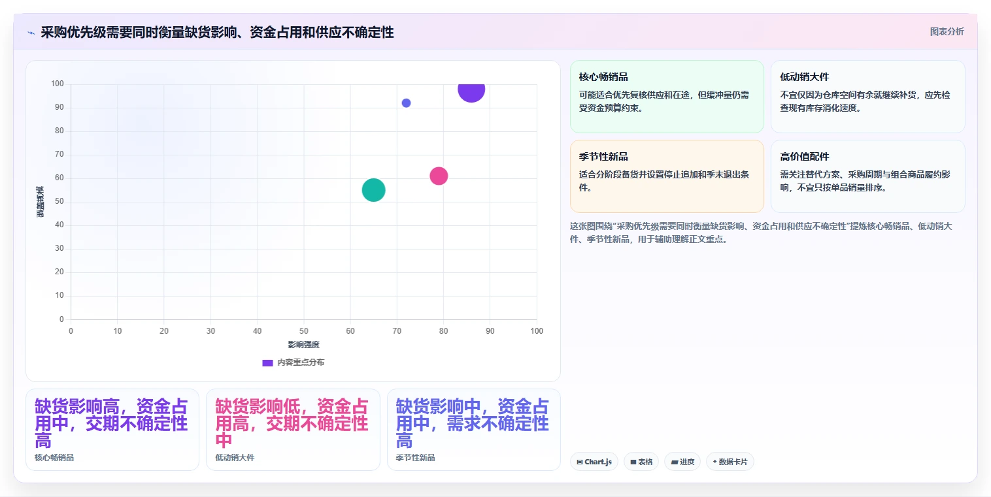Click the 低动销大件 caption under the pink card
Image resolution: width=991 pixels, height=497 pixels.
click(x=235, y=458)
